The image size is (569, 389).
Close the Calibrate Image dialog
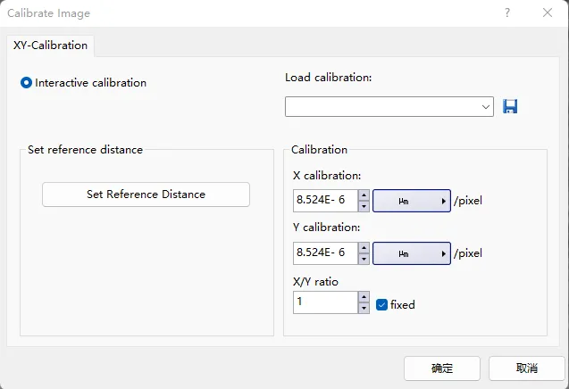547,13
